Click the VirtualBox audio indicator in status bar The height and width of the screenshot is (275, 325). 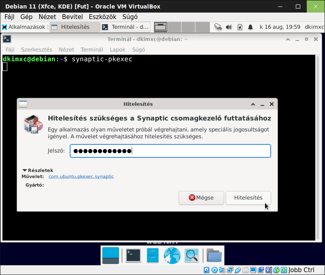[222, 270]
